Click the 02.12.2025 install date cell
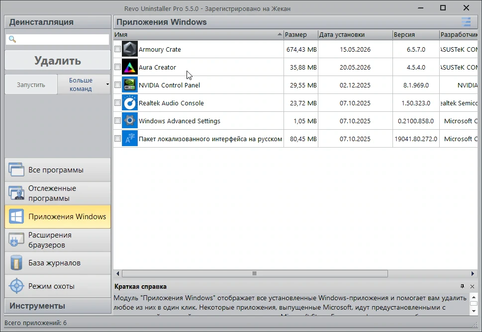Screen dimensions: 482x332 355,85
